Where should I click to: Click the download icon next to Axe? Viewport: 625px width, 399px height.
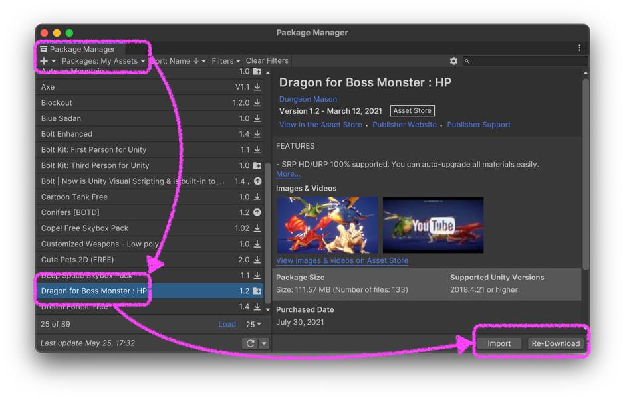[x=257, y=87]
